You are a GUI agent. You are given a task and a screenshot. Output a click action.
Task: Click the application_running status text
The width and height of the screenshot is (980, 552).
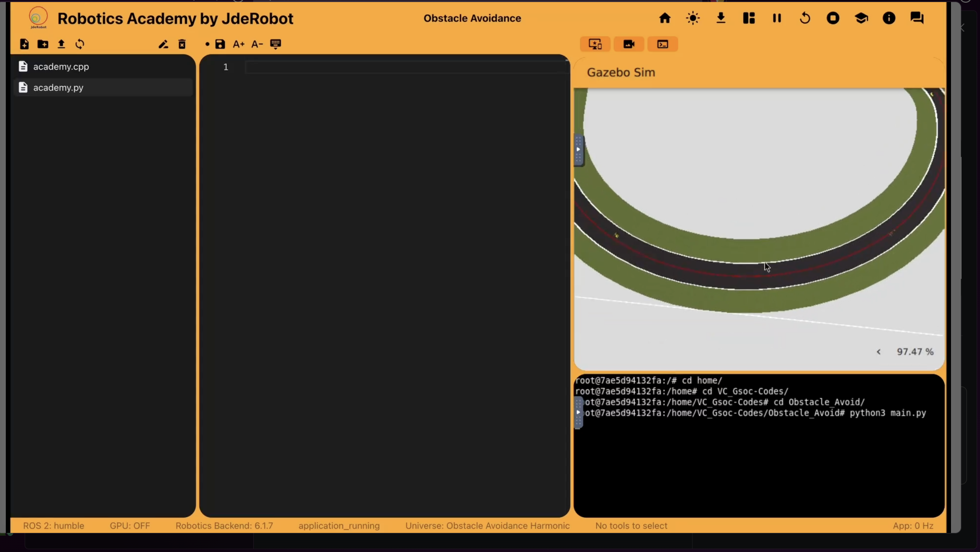click(x=339, y=526)
